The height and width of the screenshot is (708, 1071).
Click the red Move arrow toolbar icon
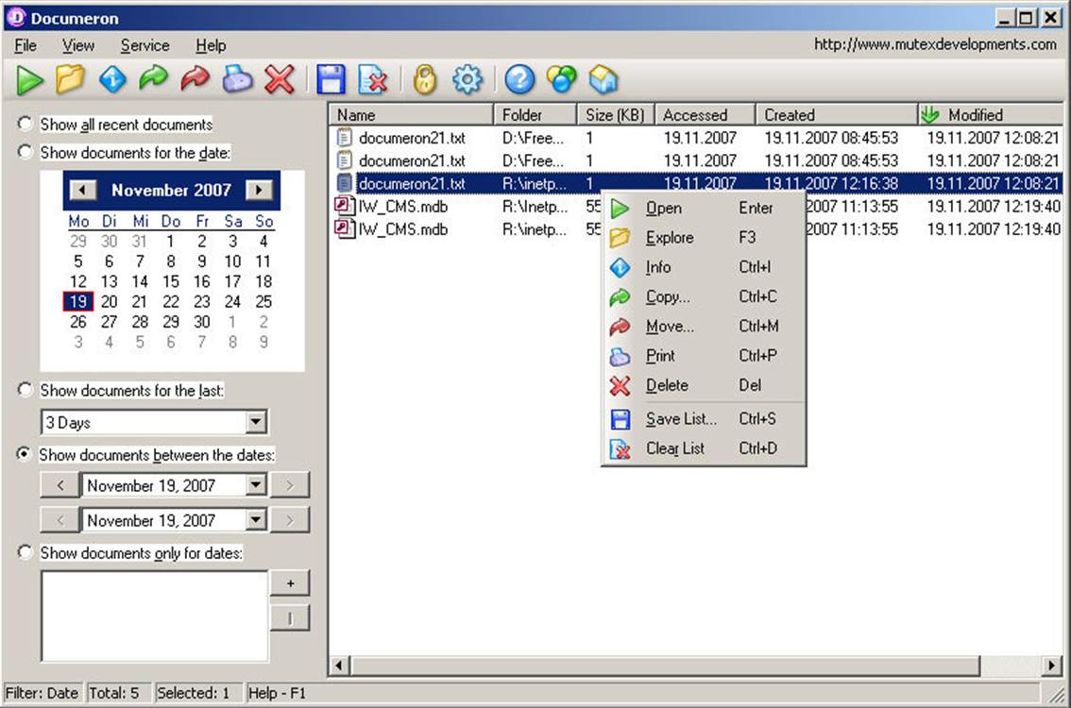(x=195, y=80)
